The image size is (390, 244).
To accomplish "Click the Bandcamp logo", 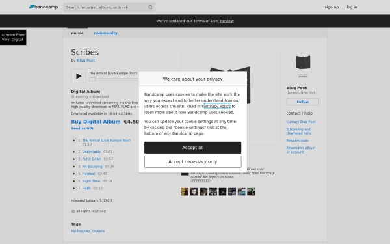I will (44, 7).
